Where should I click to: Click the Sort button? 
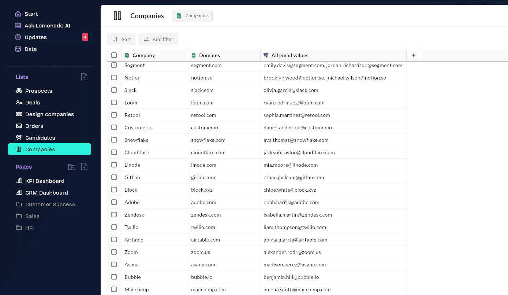click(x=122, y=39)
